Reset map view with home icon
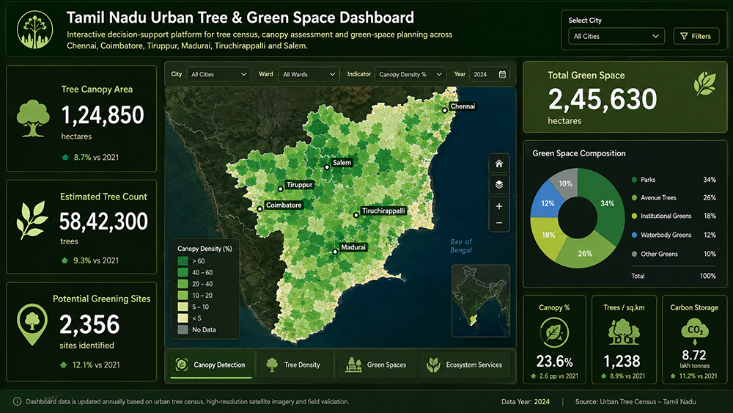The image size is (733, 413). coord(499,164)
